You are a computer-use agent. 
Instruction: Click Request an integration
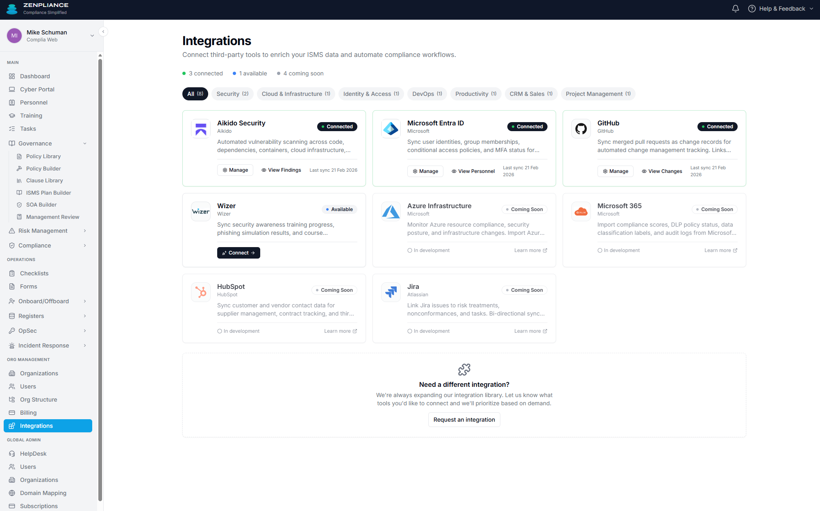click(x=464, y=420)
